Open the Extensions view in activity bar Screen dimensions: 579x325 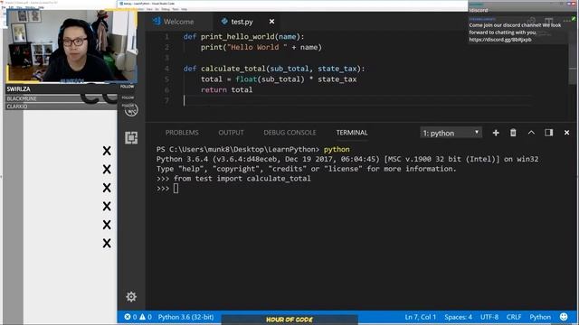pyautogui.click(x=131, y=138)
